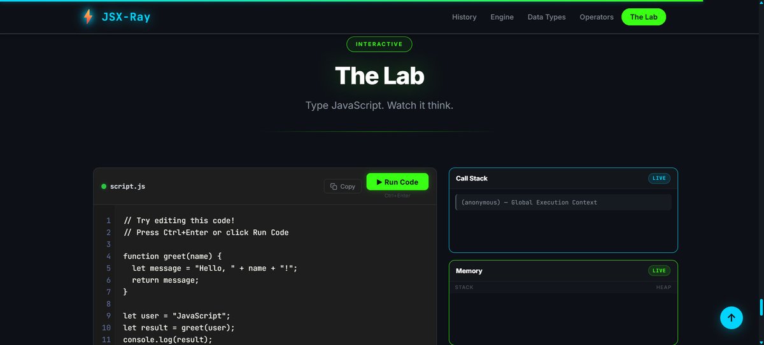Click the 'Type JavaScript. Watch it think.' subtitle
The image size is (764, 345).
[379, 105]
